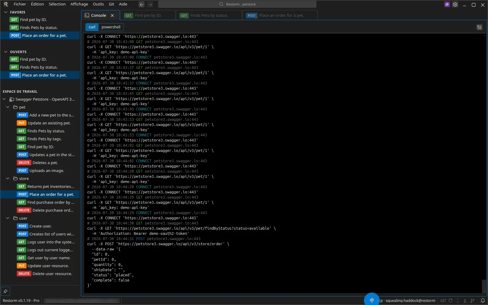This screenshot has width=488, height=305.
Task: Click the Git push arrow
Action: pyautogui.click(x=457, y=300)
